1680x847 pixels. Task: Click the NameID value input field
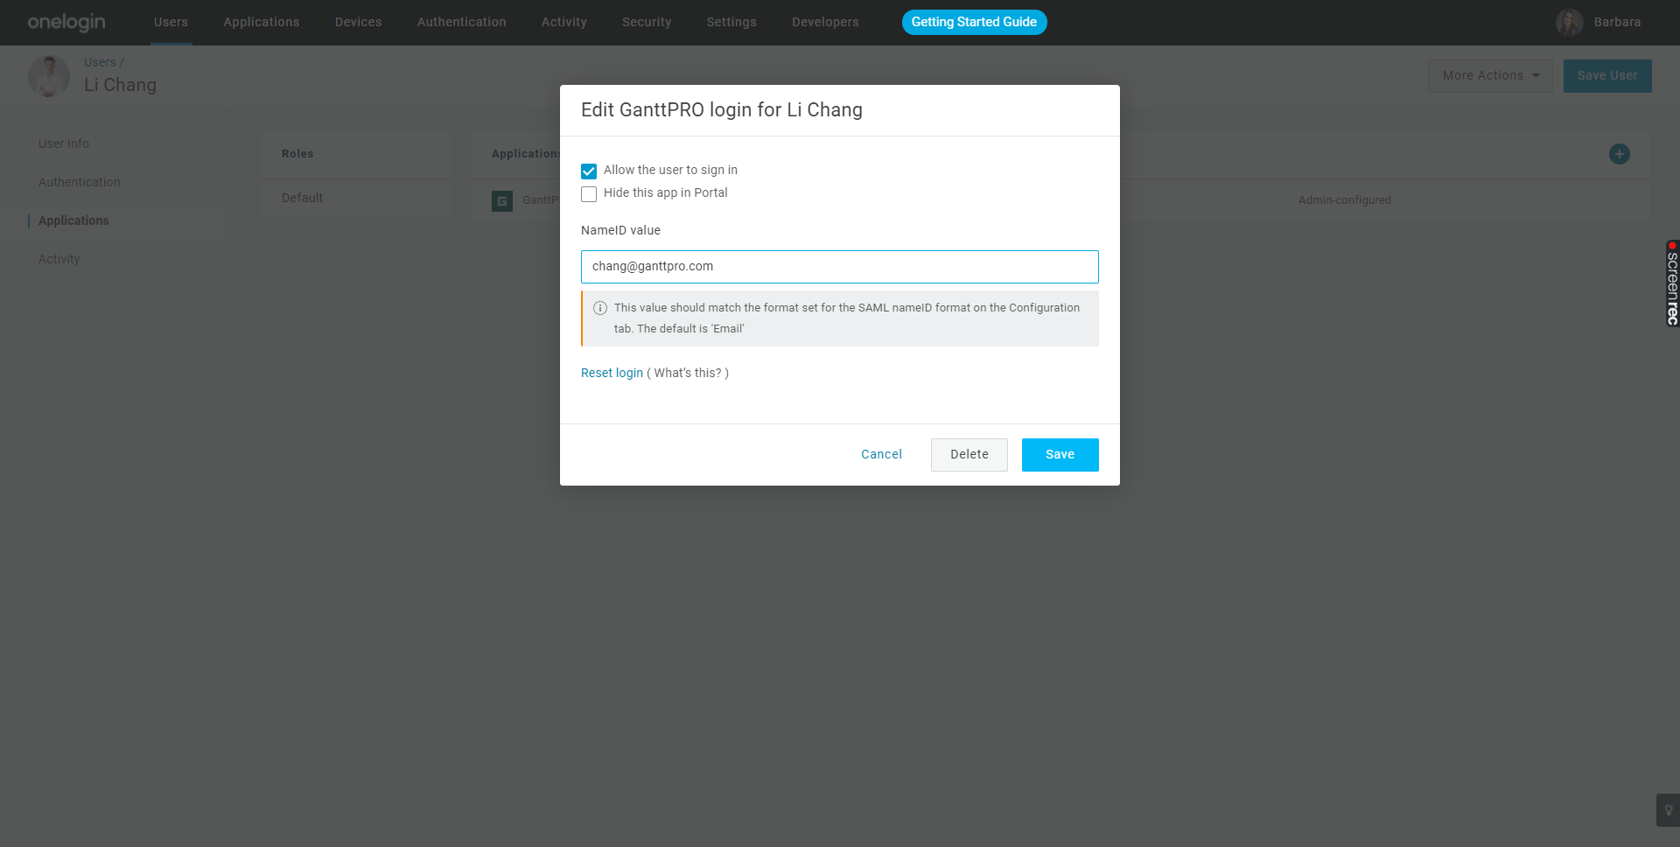coord(839,267)
